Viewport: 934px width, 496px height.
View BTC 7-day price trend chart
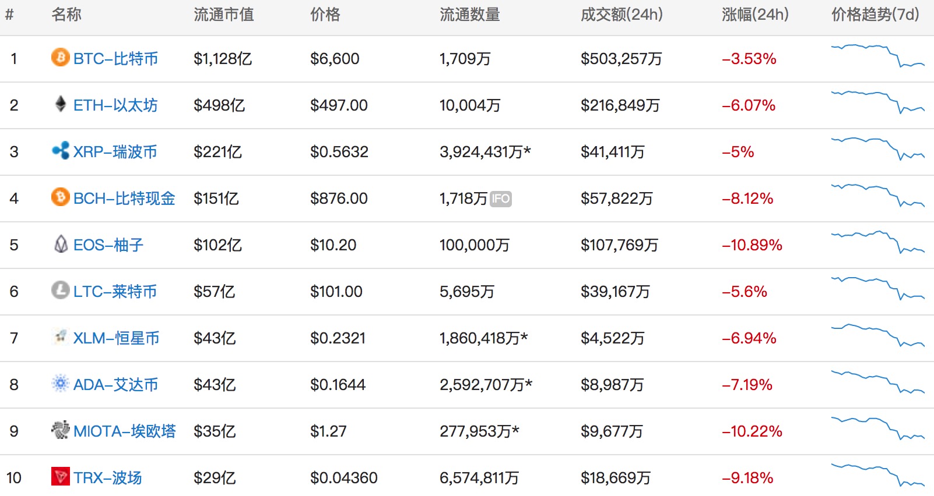tap(878, 55)
